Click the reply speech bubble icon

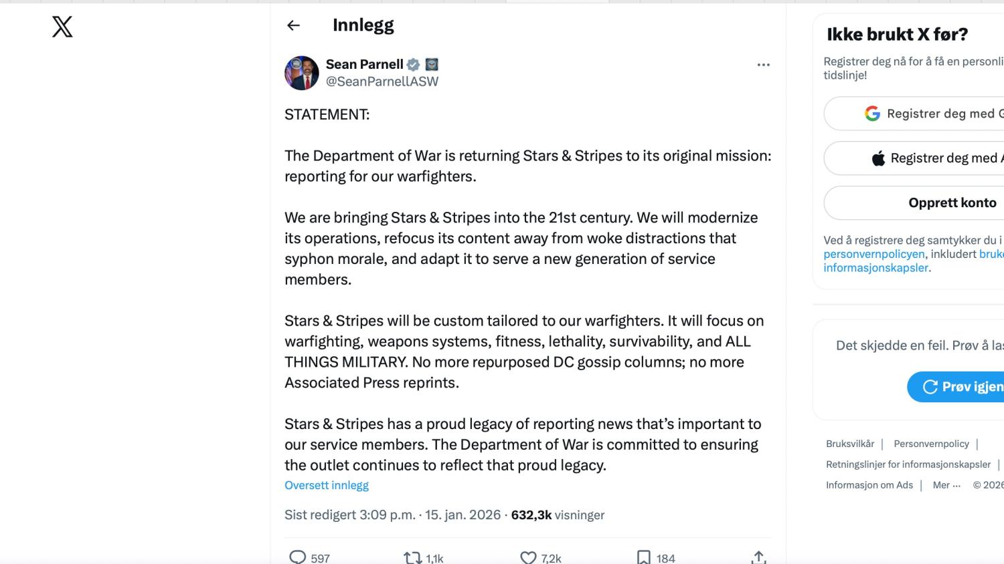pyautogui.click(x=297, y=557)
